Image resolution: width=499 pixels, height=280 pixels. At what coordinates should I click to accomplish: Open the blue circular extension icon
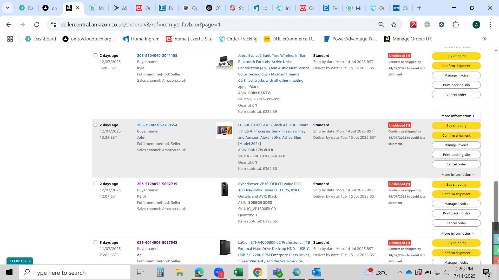pos(441,25)
